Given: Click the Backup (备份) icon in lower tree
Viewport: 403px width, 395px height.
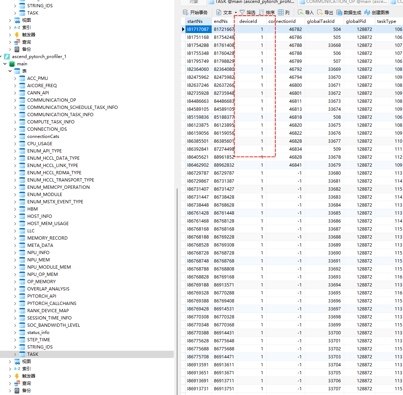Looking at the screenshot, I should 17,390.
